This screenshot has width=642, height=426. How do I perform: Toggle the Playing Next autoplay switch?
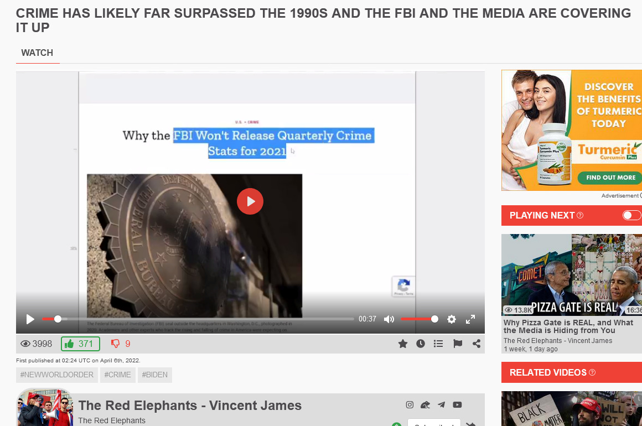tap(631, 215)
